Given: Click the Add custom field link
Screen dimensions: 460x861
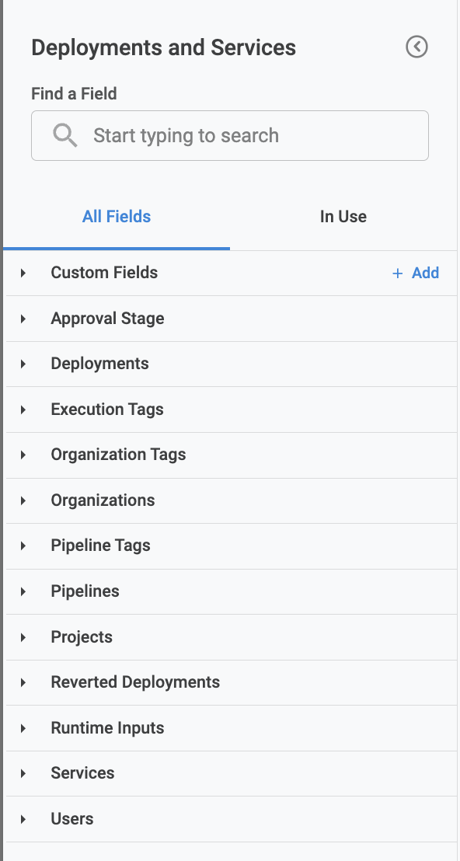Looking at the screenshot, I should (x=416, y=273).
